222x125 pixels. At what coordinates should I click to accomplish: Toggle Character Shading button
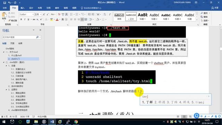pos(62,19)
